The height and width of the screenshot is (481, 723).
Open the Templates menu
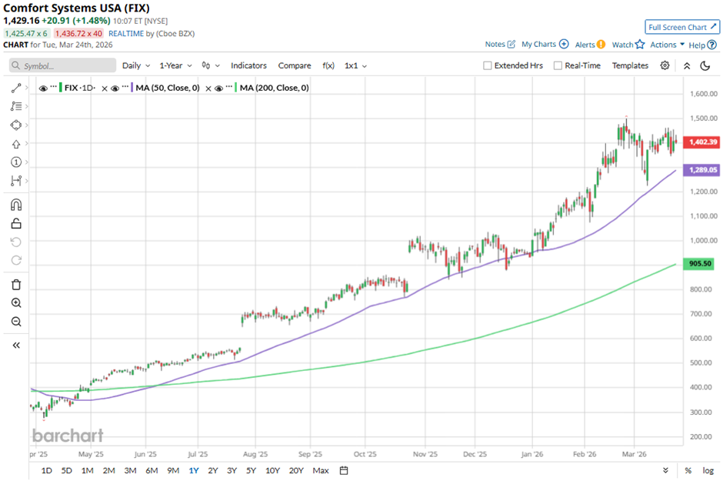point(630,65)
